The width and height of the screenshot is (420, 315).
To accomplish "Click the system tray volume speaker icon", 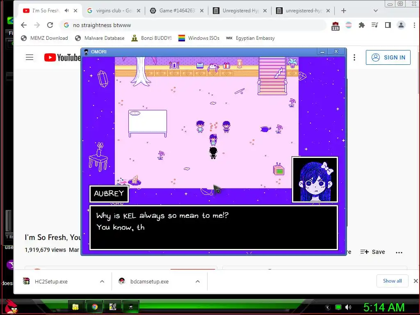I will click(x=348, y=307).
